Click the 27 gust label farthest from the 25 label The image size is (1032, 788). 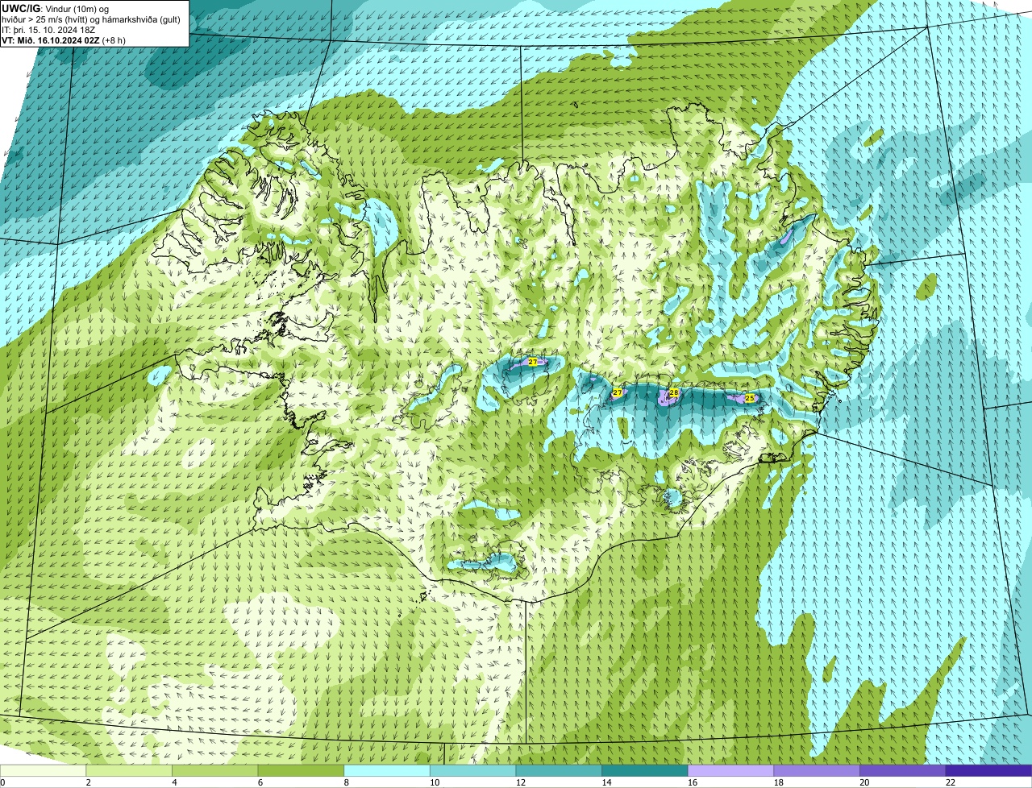(533, 363)
